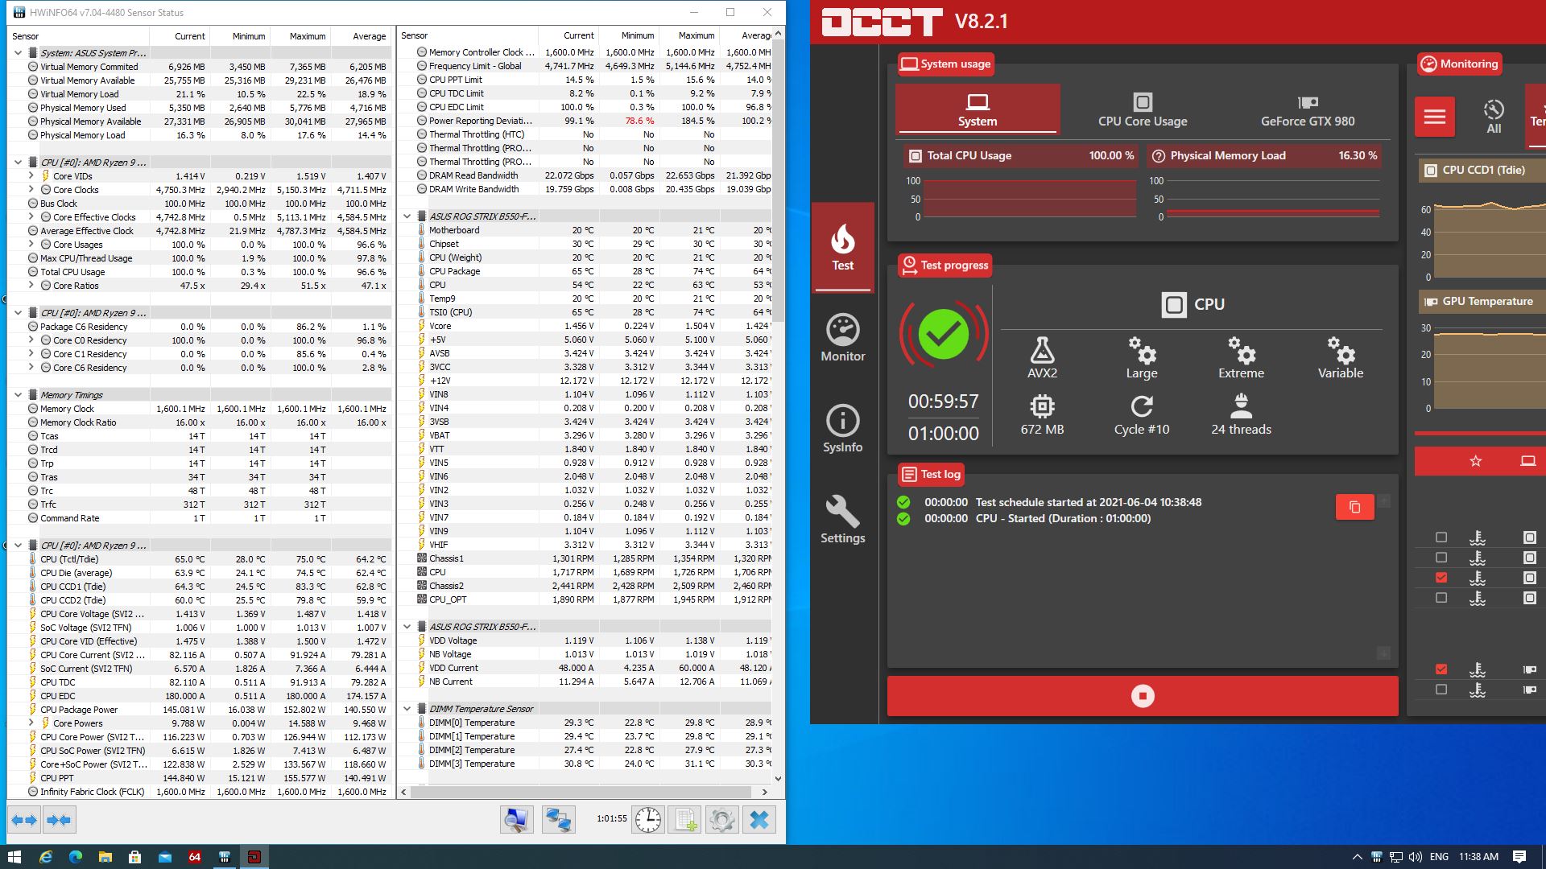Collapse the System: ASUS System group
Viewport: 1546px width, 869px height.
(x=18, y=53)
